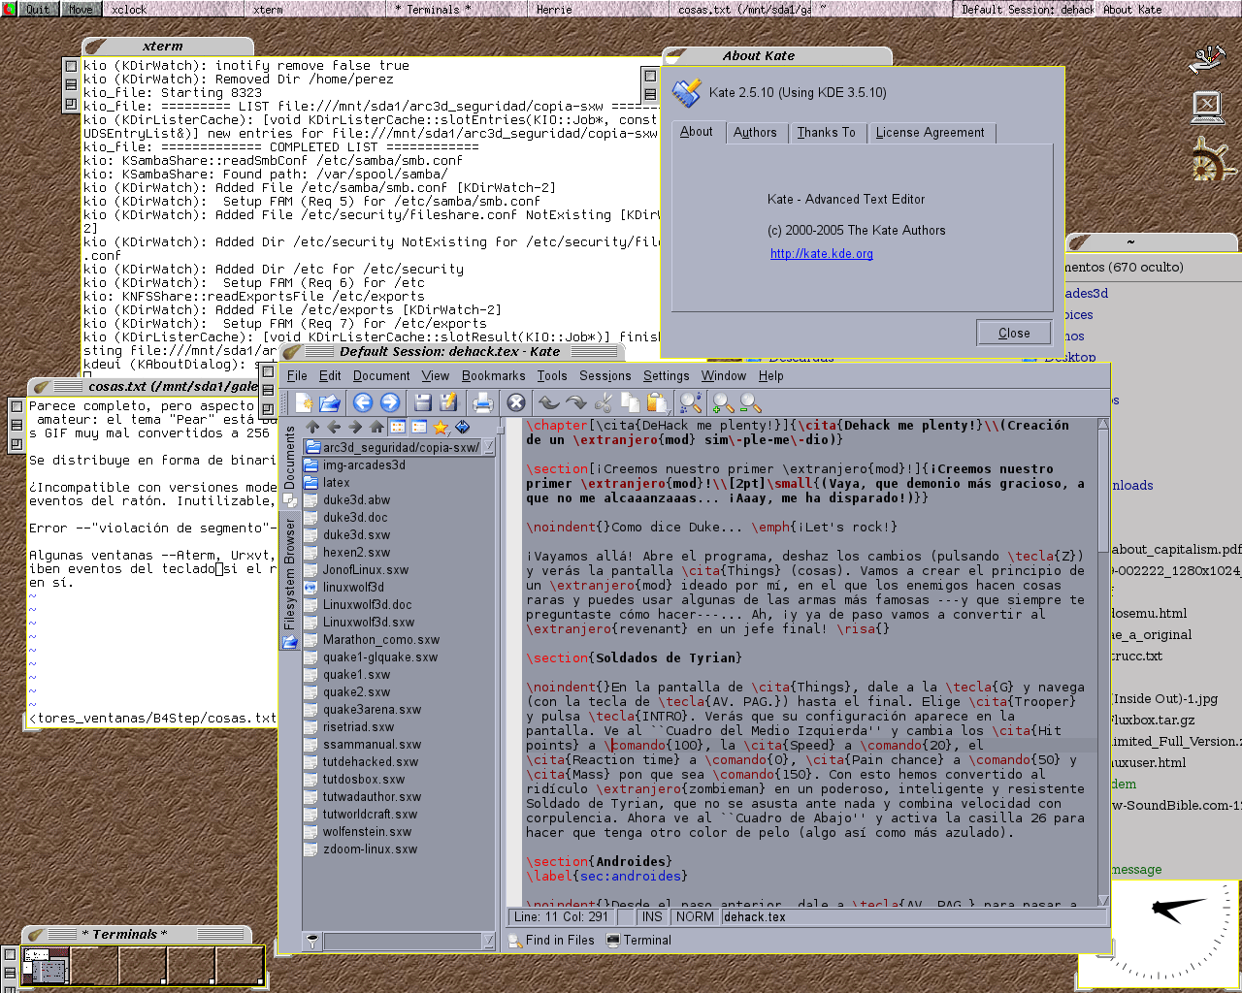
Task: Expand the arc3d_seguridad/copia-sxw path dropdown
Action: (489, 447)
